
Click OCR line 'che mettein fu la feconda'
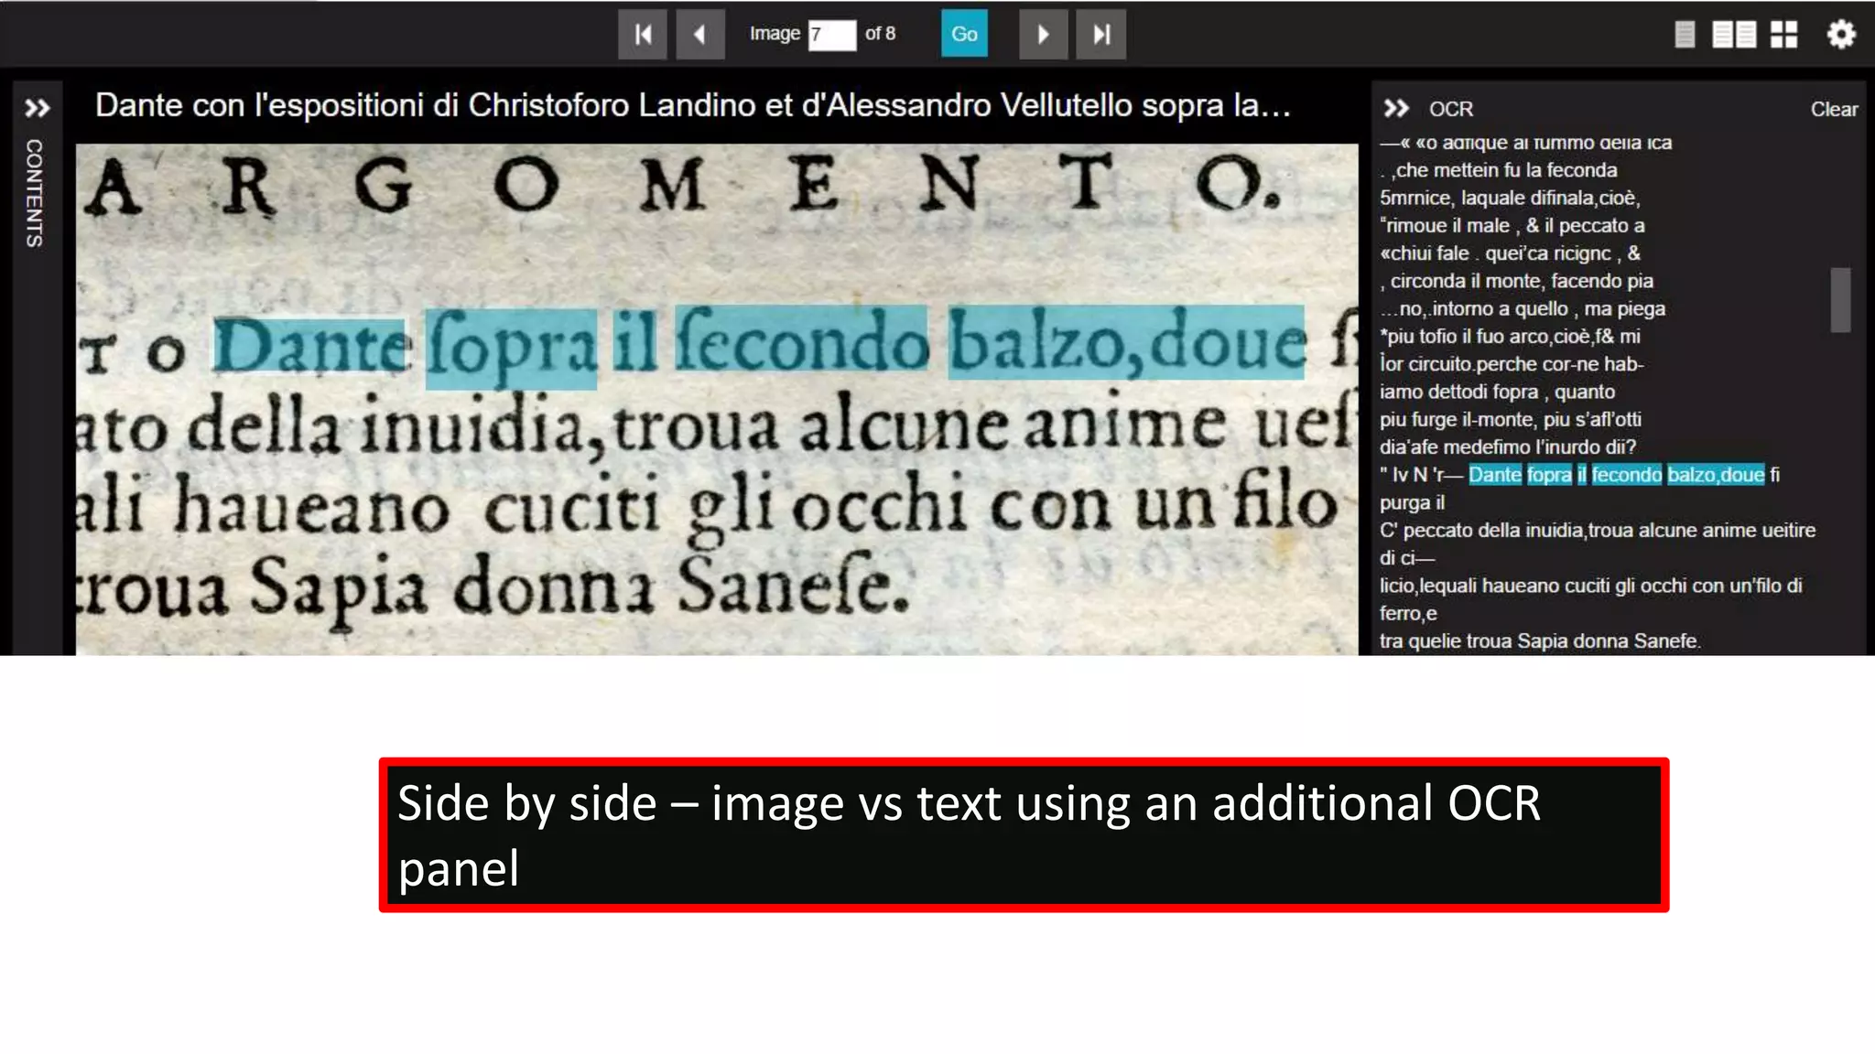point(1499,170)
